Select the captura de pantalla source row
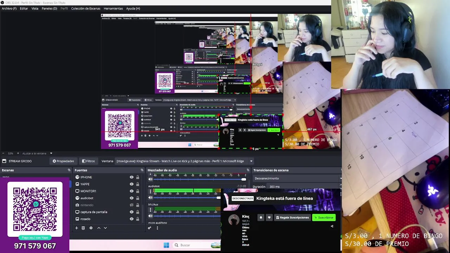450x253 pixels. point(107,212)
